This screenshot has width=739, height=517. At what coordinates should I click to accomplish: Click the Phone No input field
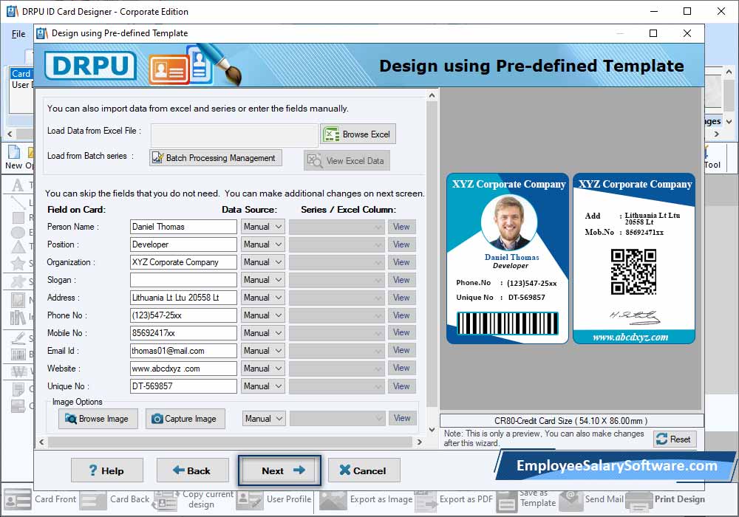pyautogui.click(x=183, y=315)
